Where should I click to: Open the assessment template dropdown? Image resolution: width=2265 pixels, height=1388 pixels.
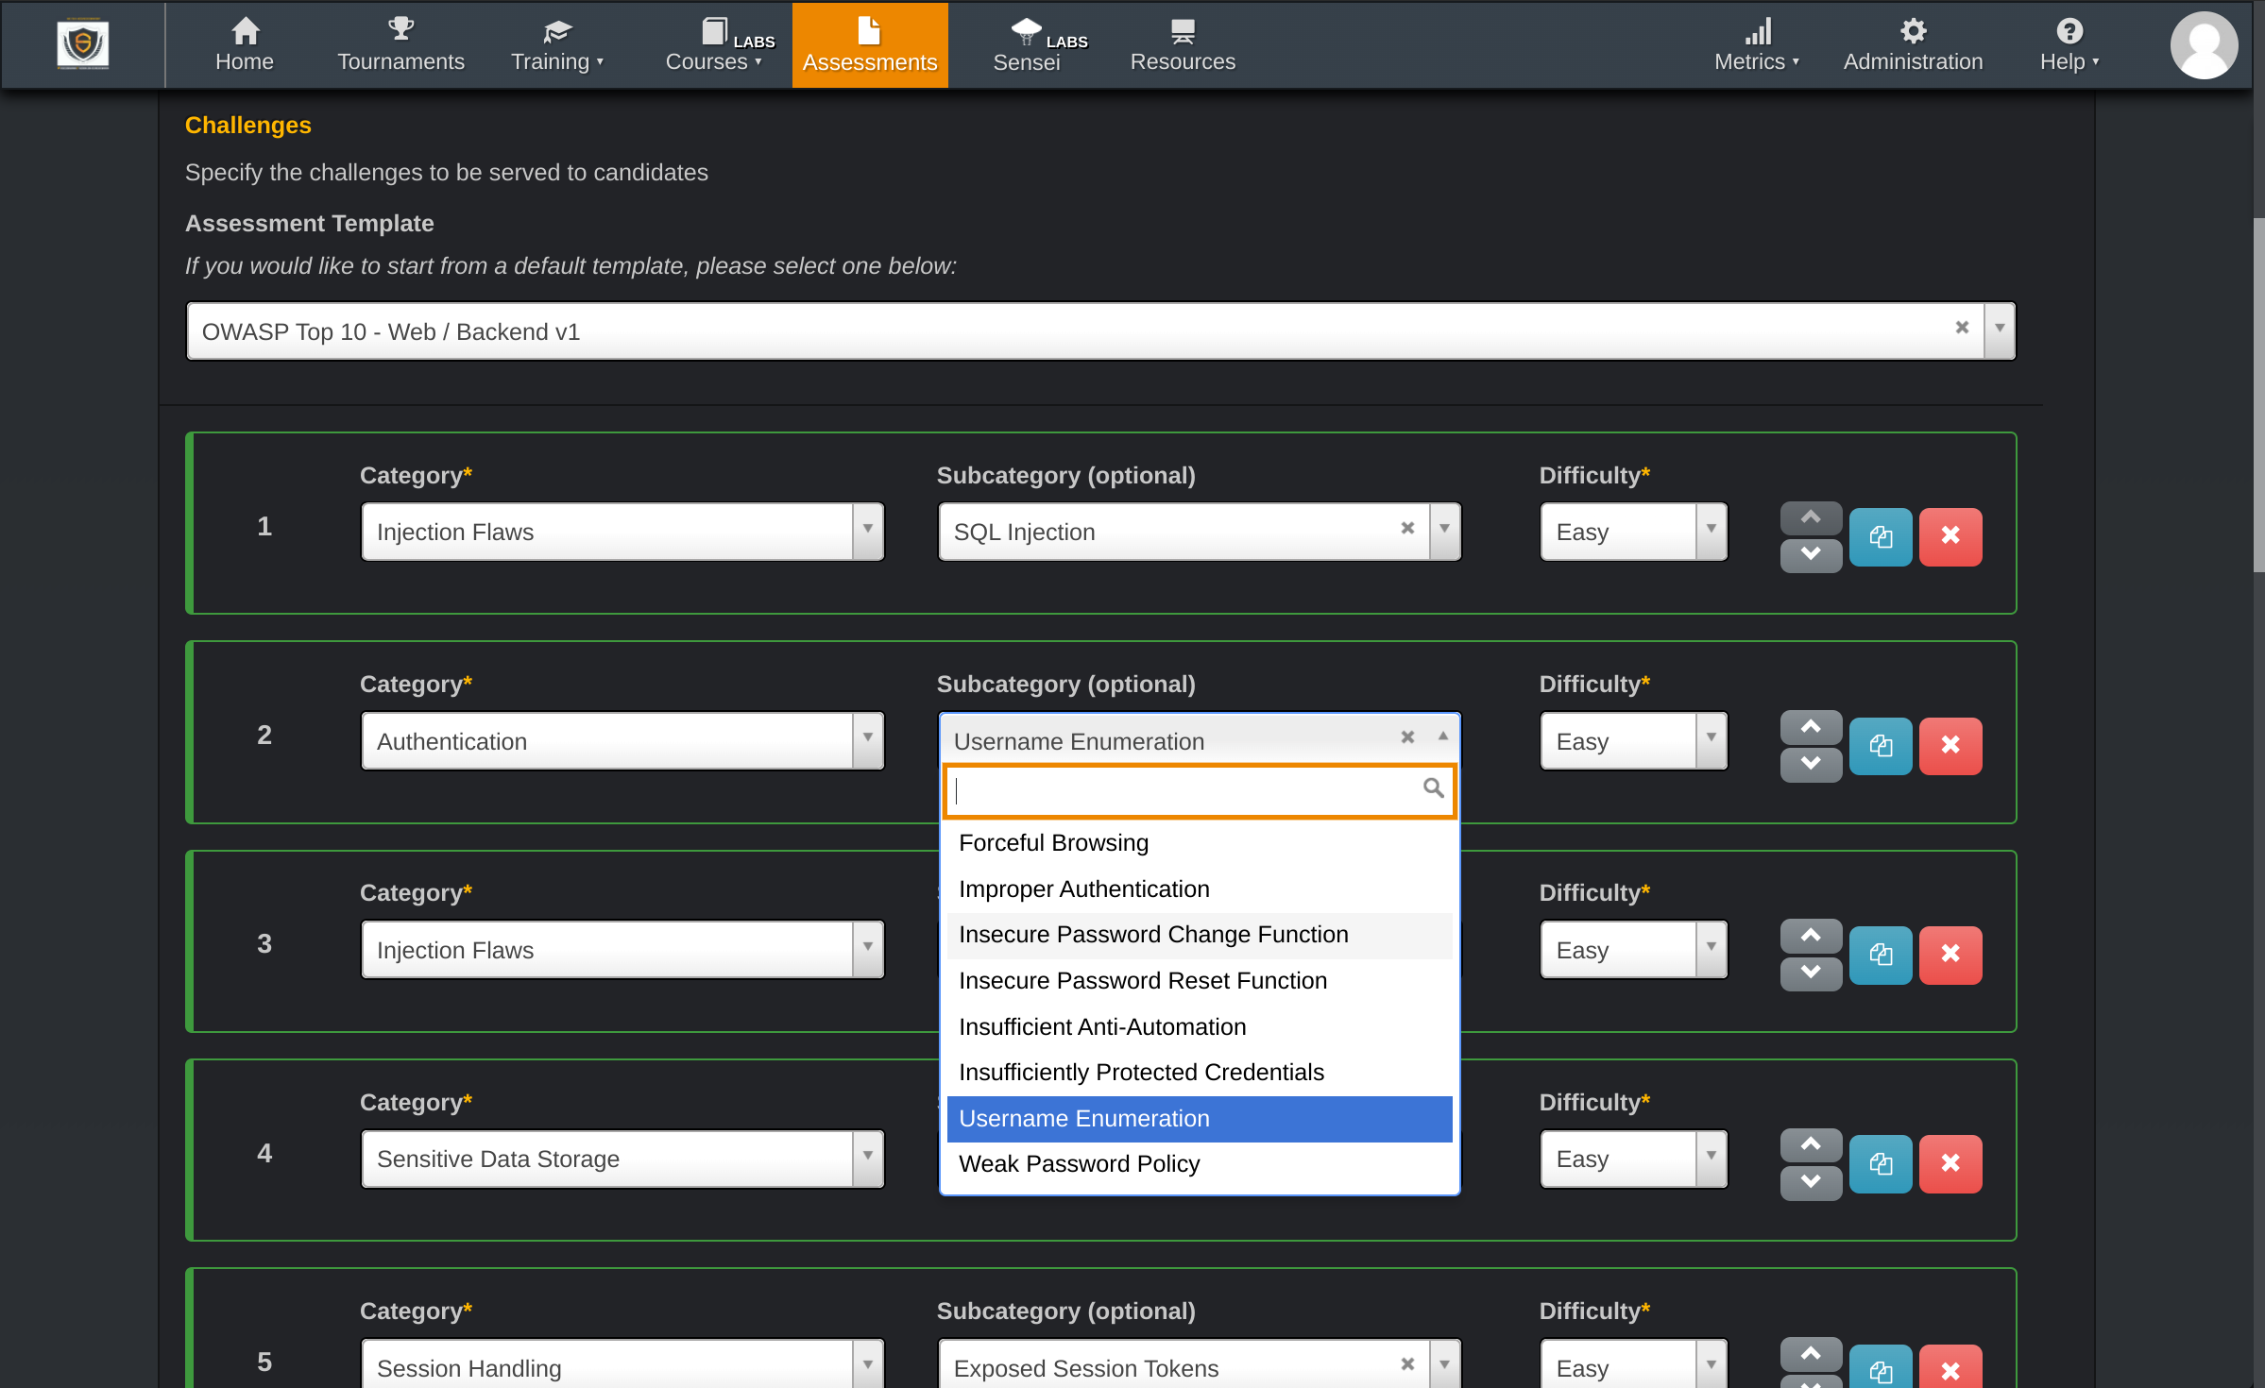[1999, 330]
